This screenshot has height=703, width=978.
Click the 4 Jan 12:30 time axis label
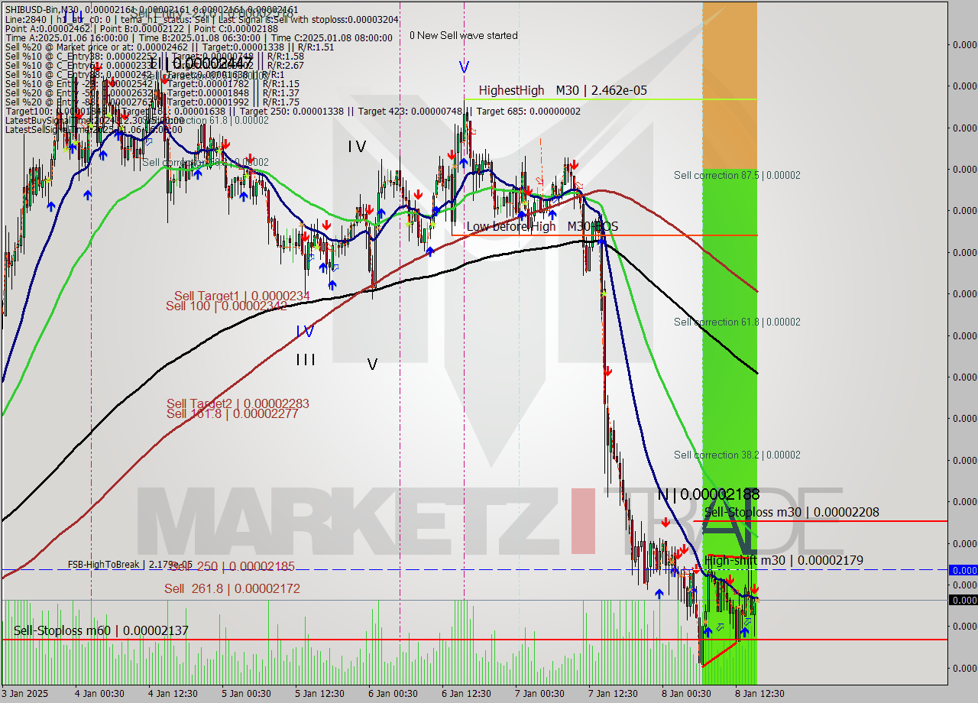click(173, 694)
